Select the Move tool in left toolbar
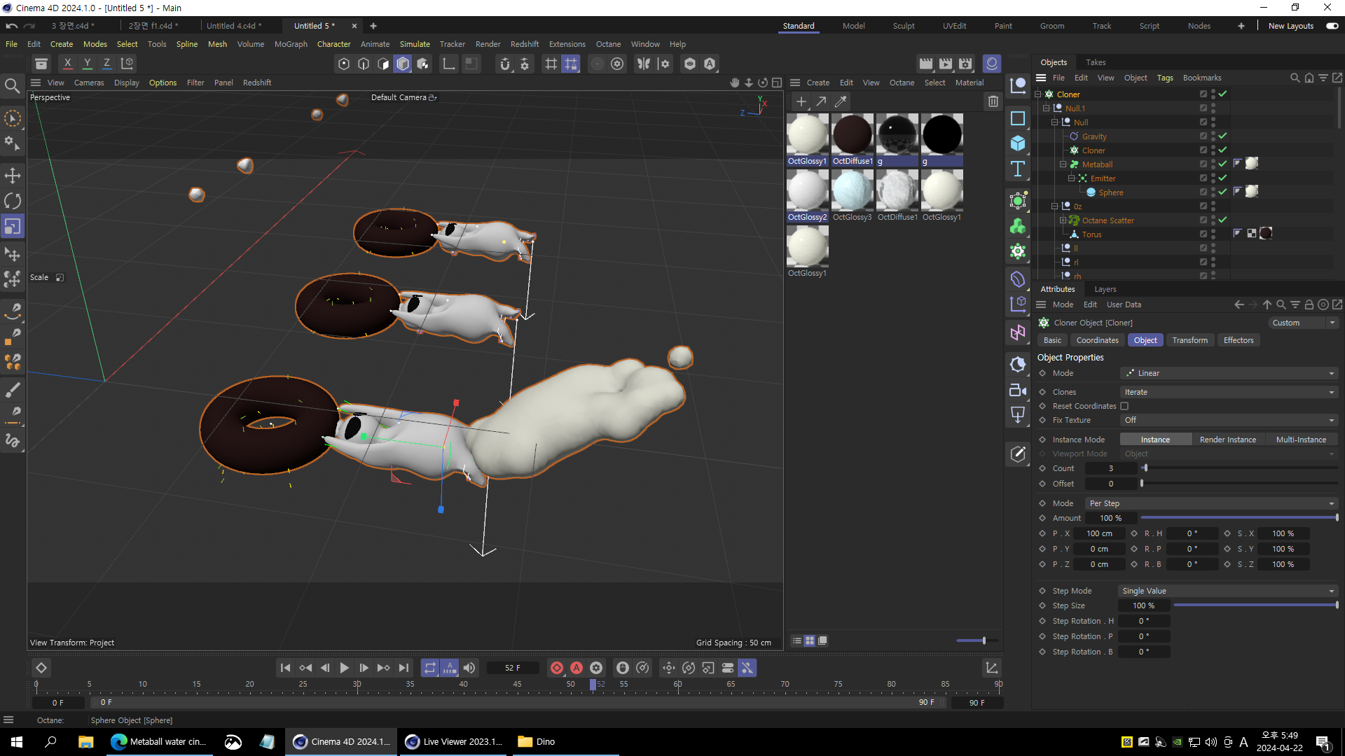This screenshot has height=756, width=1345. 13,175
